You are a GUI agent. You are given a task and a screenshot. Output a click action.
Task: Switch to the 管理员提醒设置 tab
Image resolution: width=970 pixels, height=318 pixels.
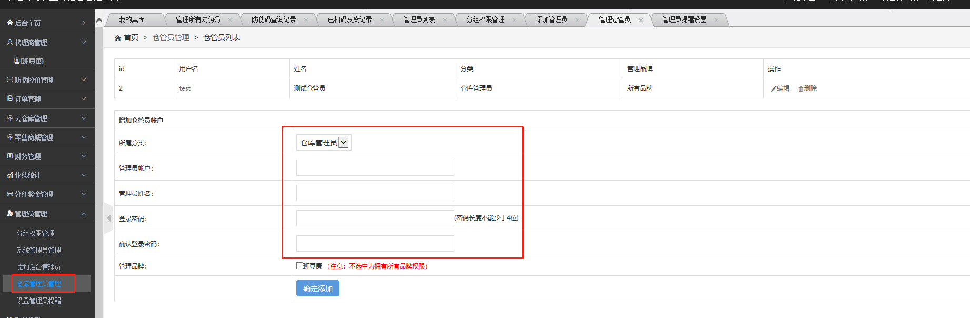(x=684, y=20)
